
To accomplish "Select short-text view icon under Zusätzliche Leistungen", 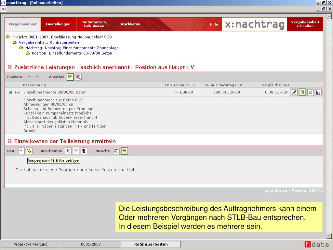I will pyautogui.click(x=78, y=77).
